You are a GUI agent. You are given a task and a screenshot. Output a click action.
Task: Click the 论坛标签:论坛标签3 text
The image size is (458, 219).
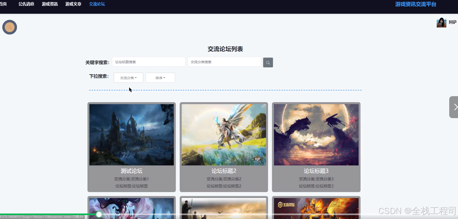[316, 186]
